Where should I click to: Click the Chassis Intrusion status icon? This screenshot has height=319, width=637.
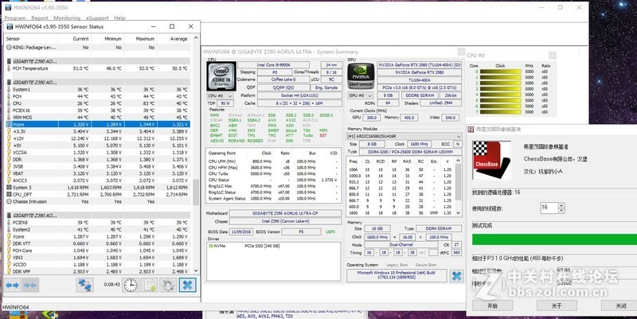click(9, 201)
